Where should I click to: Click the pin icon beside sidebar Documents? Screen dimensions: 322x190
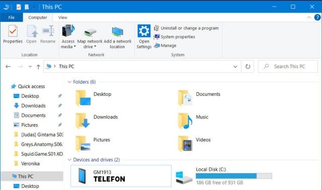click(x=60, y=115)
